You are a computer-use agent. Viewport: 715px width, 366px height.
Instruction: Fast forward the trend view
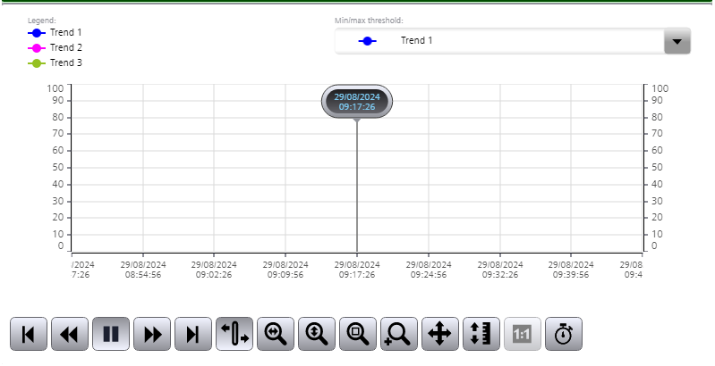click(152, 334)
